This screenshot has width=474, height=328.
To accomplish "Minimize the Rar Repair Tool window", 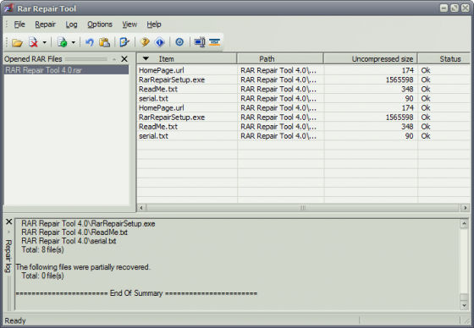I will (x=444, y=8).
